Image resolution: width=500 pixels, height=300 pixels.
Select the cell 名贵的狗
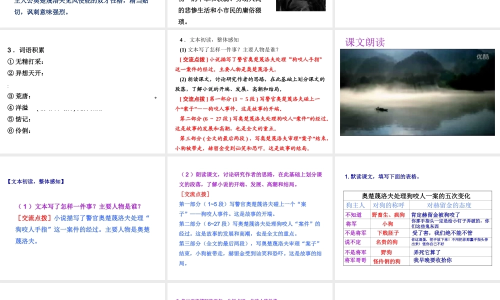(x=386, y=242)
